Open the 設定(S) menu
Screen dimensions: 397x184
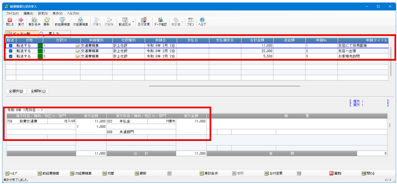pyautogui.click(x=43, y=13)
